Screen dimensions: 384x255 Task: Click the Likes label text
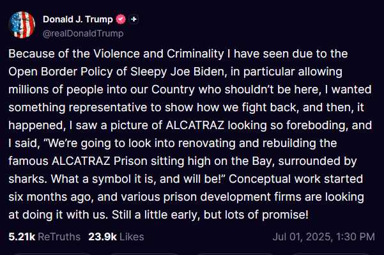click(x=132, y=236)
